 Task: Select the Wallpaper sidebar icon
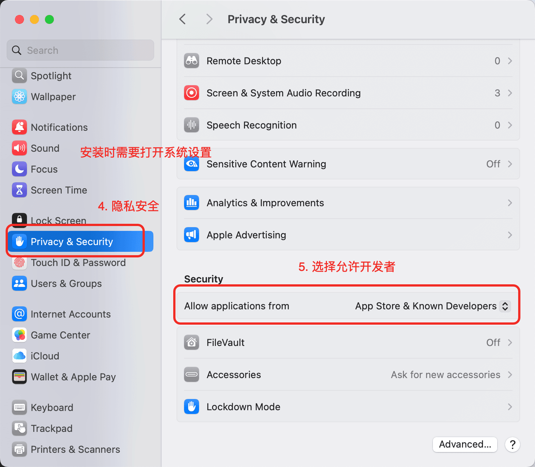tap(19, 96)
